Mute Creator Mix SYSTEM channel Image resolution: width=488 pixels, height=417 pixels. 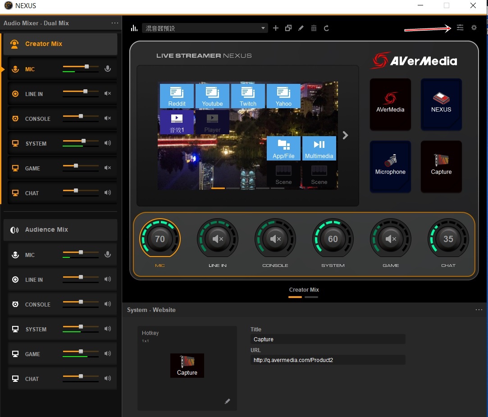(x=108, y=143)
